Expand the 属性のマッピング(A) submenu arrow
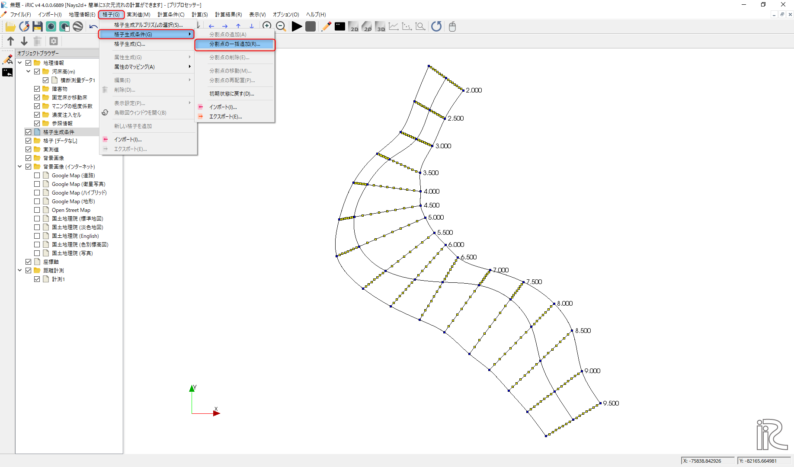The image size is (794, 467). point(189,67)
